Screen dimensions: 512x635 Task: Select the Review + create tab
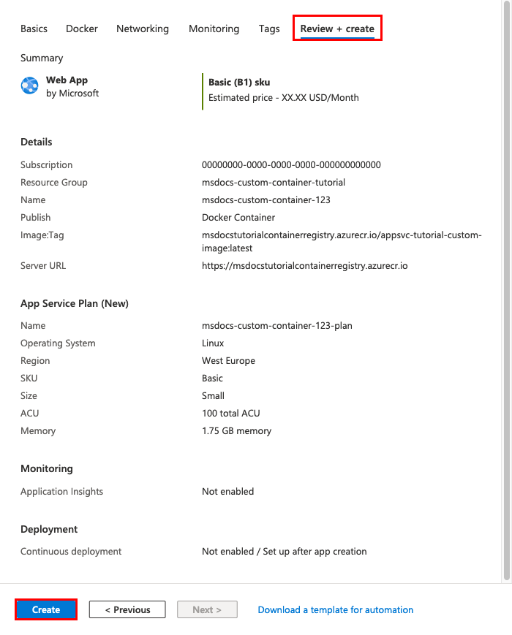(337, 28)
